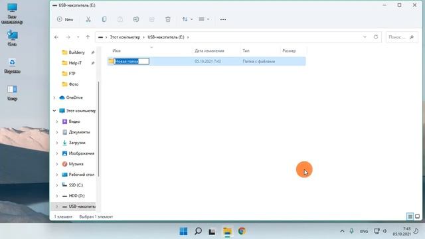The image size is (425, 239).
Task: Click the Rename icon in toolbar
Action: [x=136, y=19]
